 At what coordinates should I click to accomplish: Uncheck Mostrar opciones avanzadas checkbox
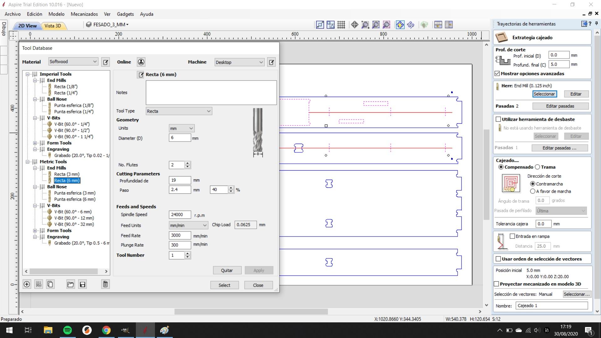(x=497, y=74)
